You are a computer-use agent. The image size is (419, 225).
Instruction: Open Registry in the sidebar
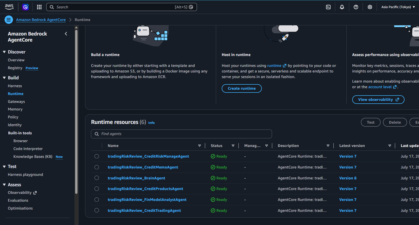point(15,68)
